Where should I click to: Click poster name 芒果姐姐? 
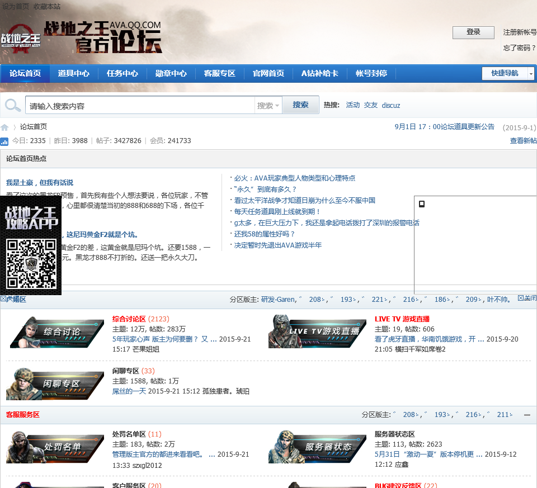(x=146, y=349)
